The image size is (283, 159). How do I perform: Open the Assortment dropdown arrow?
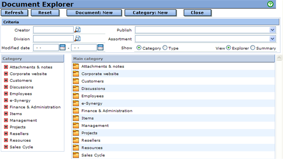point(272,39)
